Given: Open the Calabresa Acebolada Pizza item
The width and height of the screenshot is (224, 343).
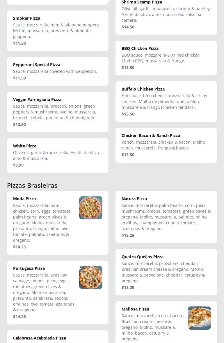Looking at the screenshot, I should click(x=58, y=337).
